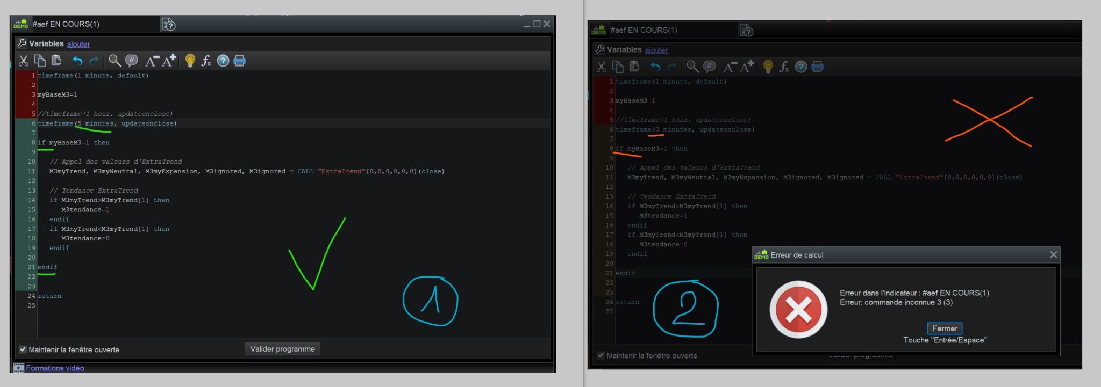The height and width of the screenshot is (387, 1101).
Task: Click 'timeframe(3 minutes, updateonclose)' line in right editor
Action: coord(685,129)
